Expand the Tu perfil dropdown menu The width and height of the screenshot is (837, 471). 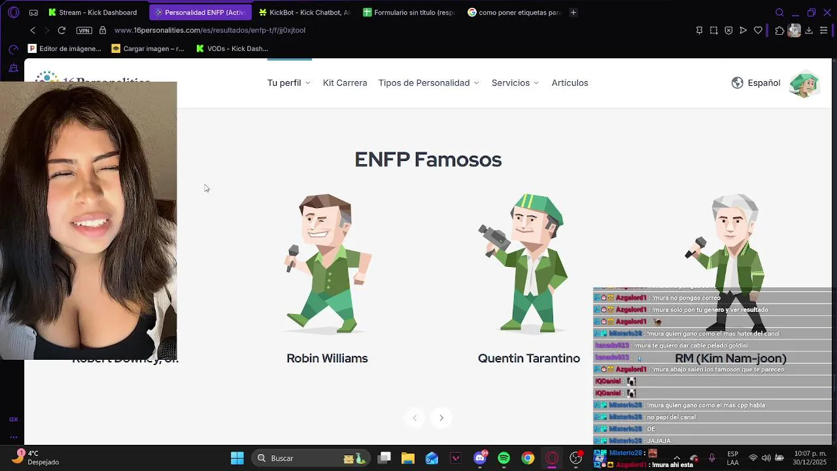288,83
